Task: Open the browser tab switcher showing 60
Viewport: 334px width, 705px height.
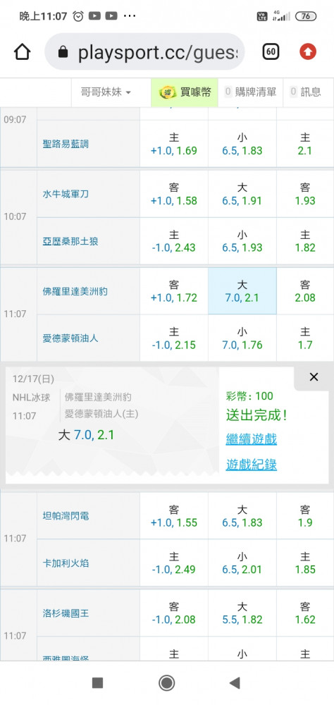Action: coord(271,52)
